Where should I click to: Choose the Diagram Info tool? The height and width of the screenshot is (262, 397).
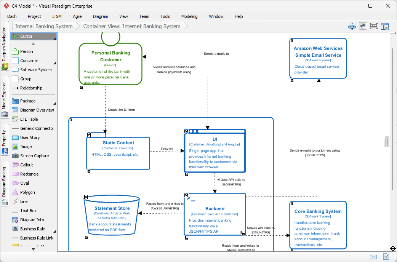pyautogui.click(x=32, y=220)
